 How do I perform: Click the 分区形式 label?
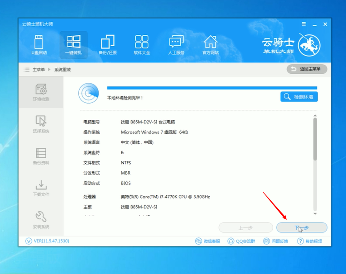click(x=91, y=173)
